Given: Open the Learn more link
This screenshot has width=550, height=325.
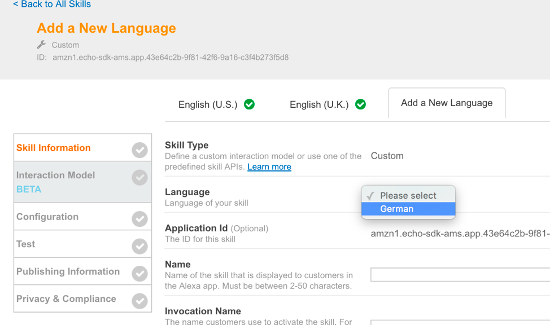Looking at the screenshot, I should pyautogui.click(x=269, y=167).
